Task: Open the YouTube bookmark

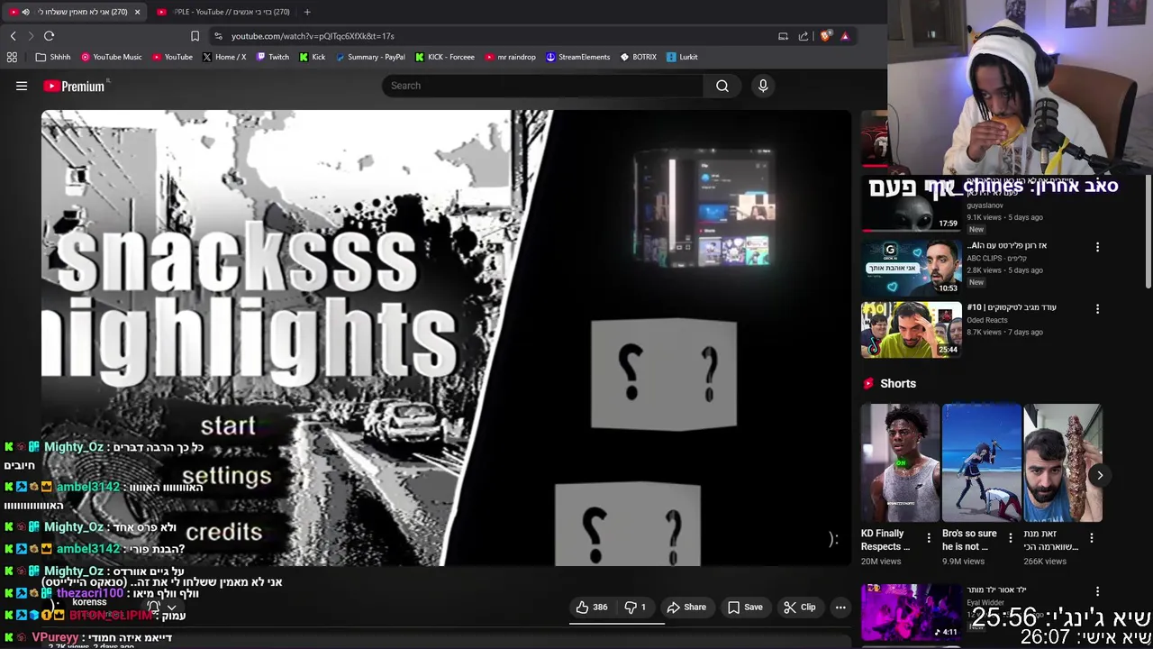Action: (x=172, y=57)
